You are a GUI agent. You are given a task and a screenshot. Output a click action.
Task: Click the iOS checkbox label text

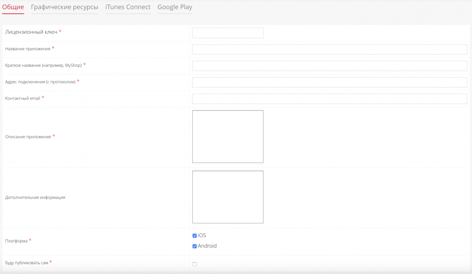click(x=202, y=235)
